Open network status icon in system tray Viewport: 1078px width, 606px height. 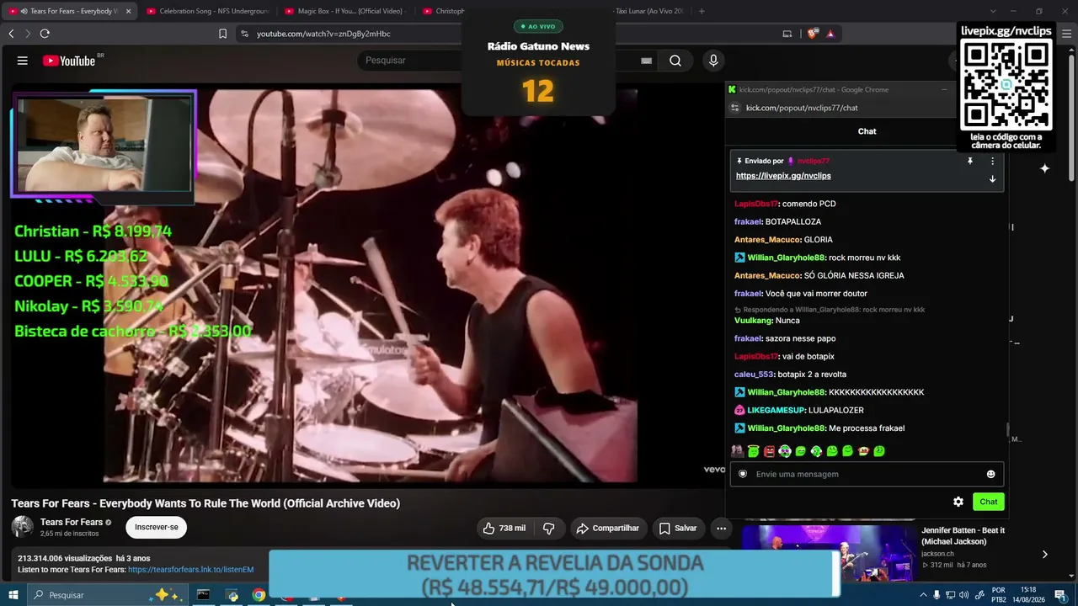(x=951, y=595)
